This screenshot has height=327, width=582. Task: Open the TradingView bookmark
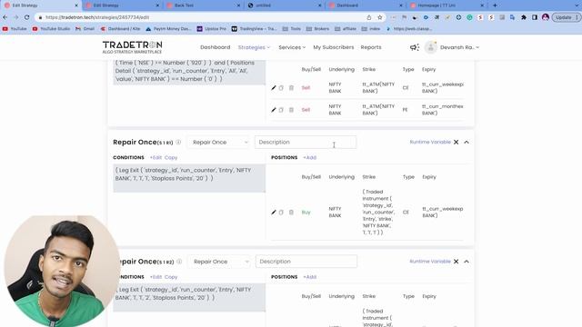254,28
